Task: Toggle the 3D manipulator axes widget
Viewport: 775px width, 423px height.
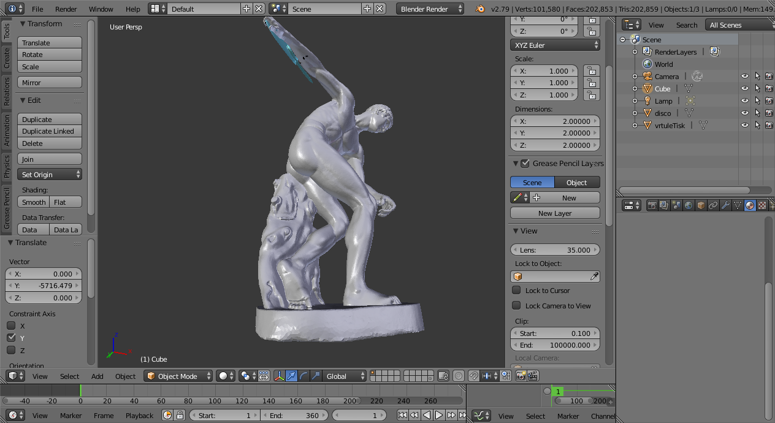Action: (280, 376)
